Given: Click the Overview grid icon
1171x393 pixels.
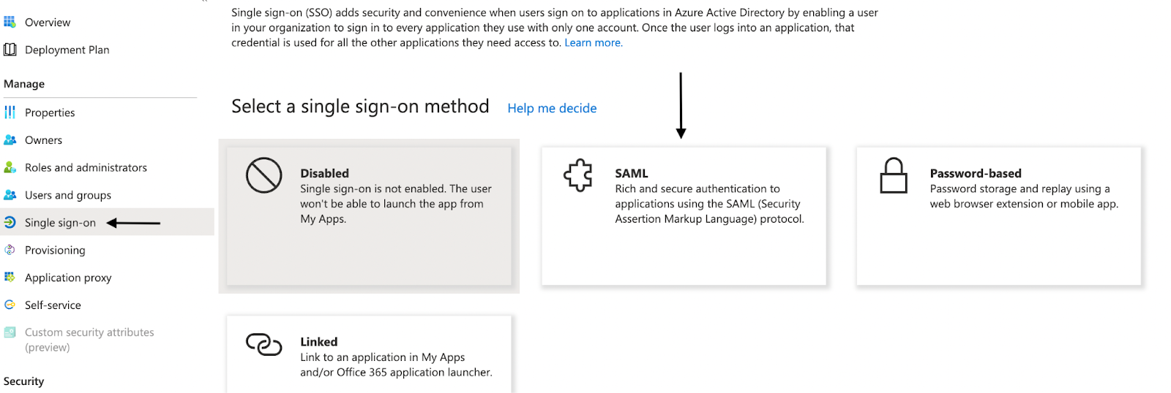Looking at the screenshot, I should pyautogui.click(x=10, y=22).
